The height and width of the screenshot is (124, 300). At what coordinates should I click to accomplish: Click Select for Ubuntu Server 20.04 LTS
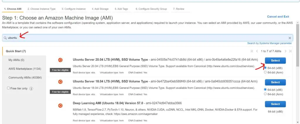point(275,61)
